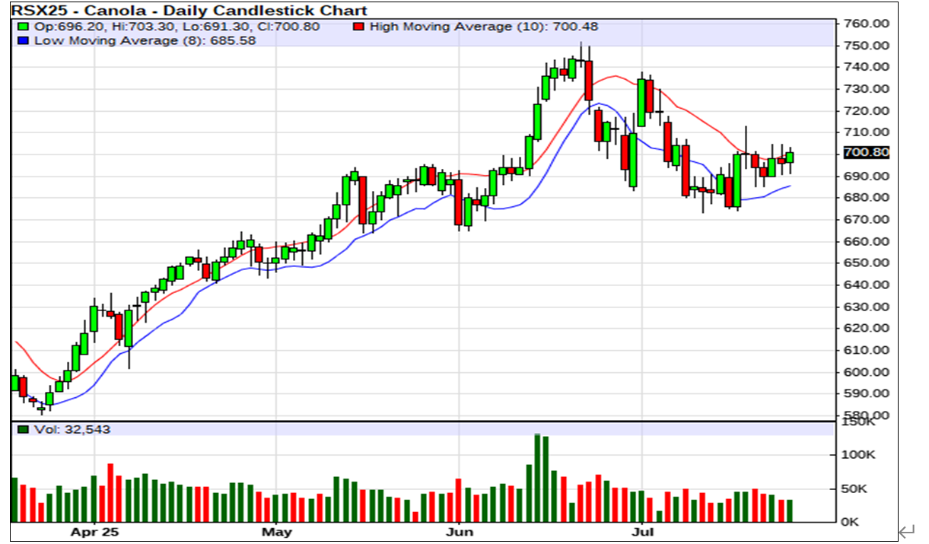Screen dimensions: 929x544
Task: Click the Jun date axis label
Action: tap(459, 530)
